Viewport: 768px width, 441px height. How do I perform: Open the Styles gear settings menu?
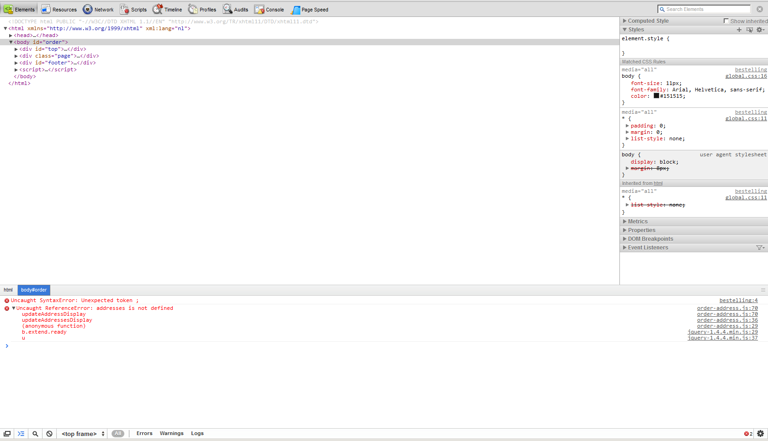tap(760, 30)
